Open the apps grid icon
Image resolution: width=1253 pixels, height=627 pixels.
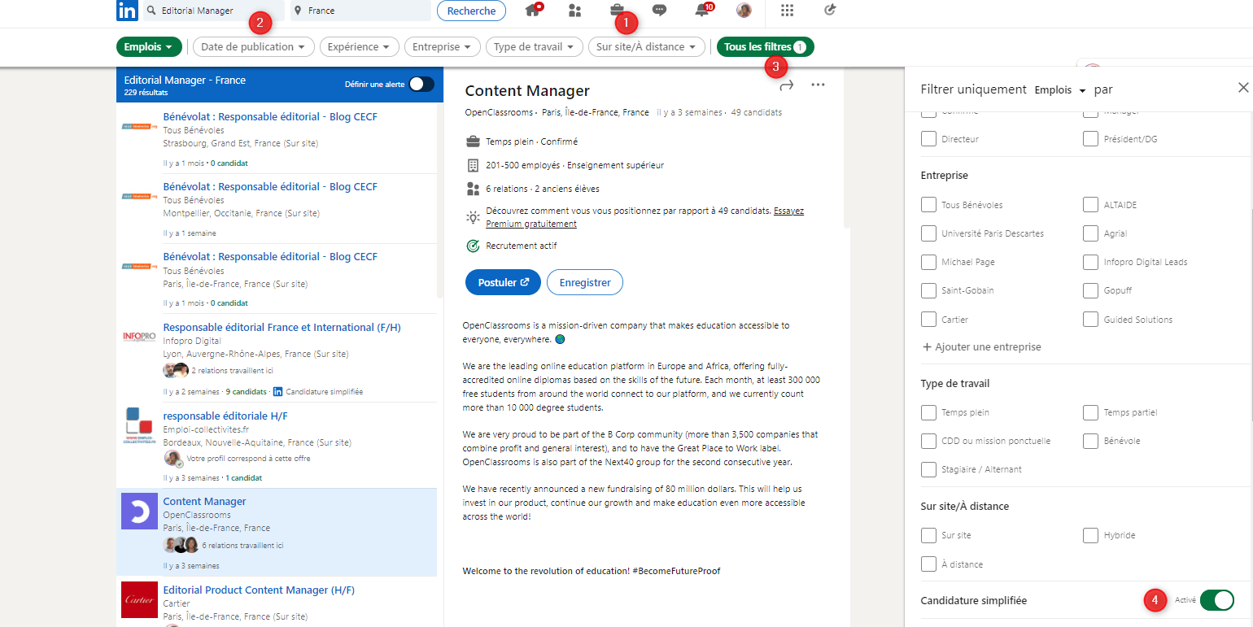point(787,11)
